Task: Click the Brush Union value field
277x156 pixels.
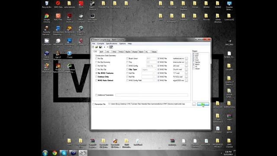Action: 151,58
